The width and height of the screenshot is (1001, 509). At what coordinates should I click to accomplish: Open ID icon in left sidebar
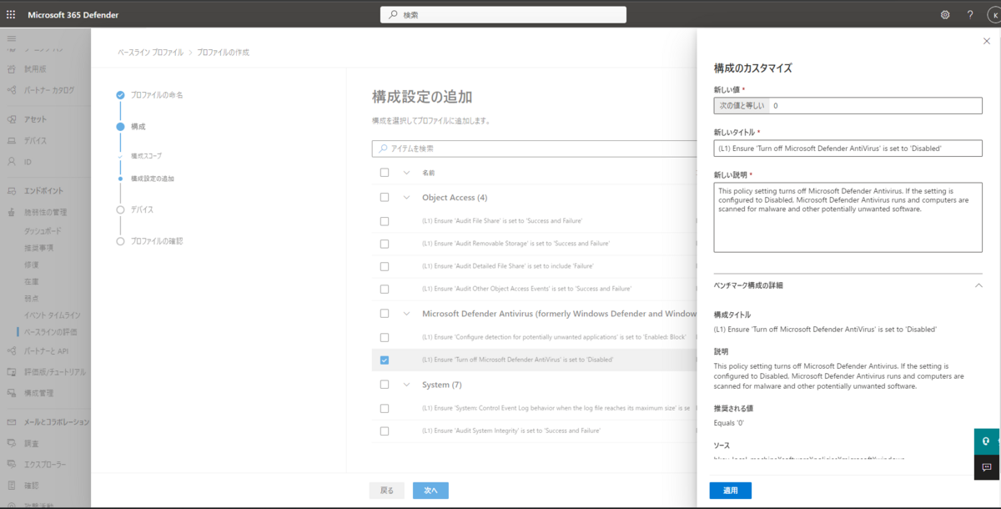click(12, 161)
